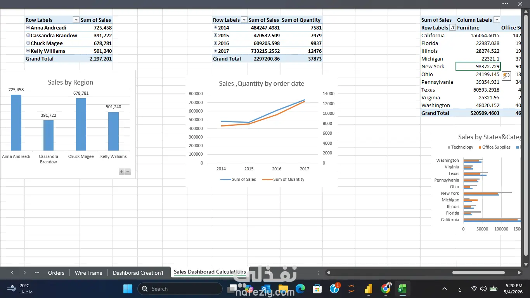This screenshot has height=298, width=530.
Task: Select the Sum of Sales legend entry
Action: [x=238, y=179]
